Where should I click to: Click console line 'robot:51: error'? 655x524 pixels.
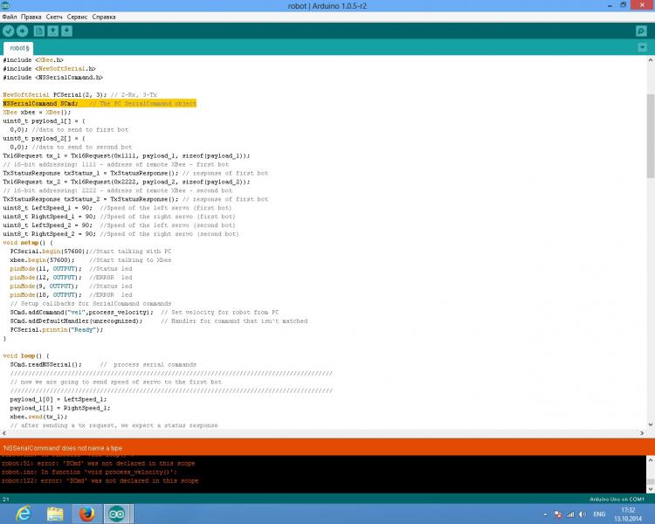(x=98, y=463)
